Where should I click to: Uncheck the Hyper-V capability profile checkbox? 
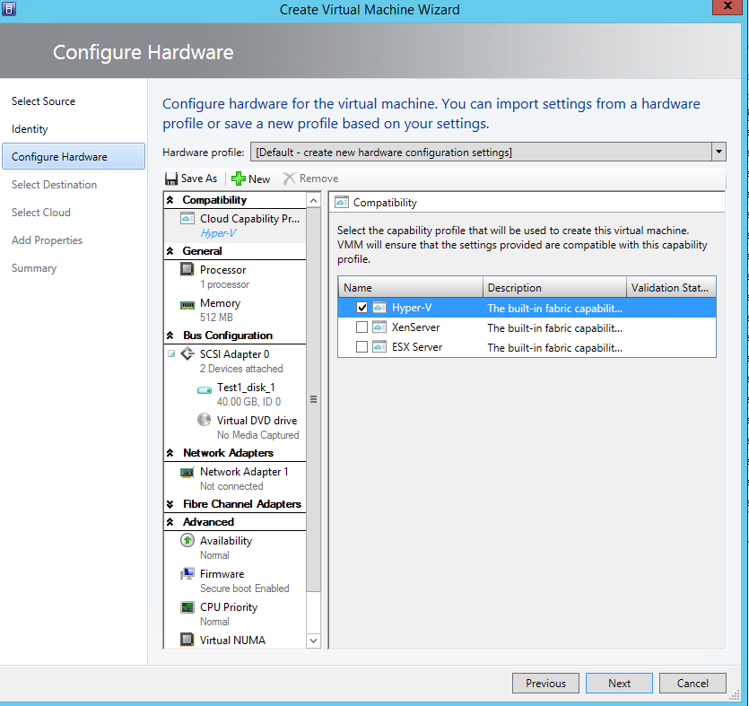tap(362, 308)
